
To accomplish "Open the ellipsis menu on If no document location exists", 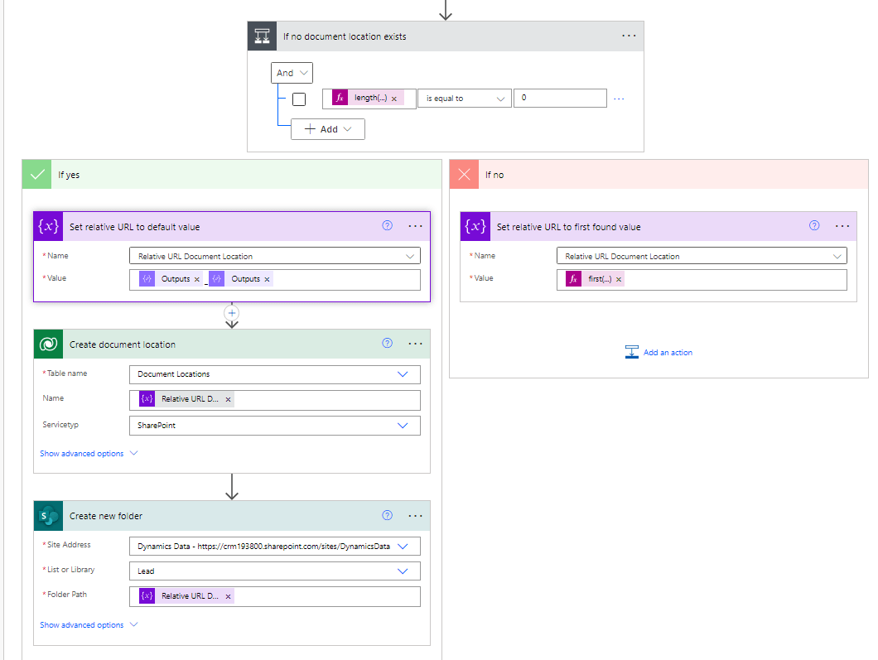I will [629, 36].
